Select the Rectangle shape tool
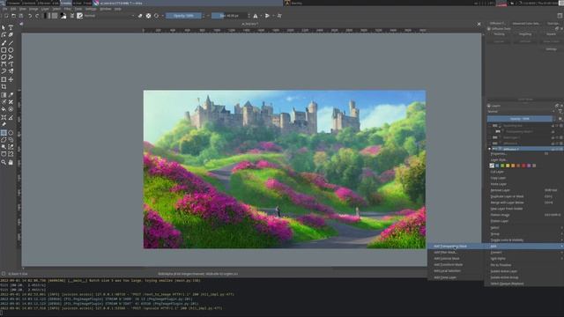 [x=4, y=50]
